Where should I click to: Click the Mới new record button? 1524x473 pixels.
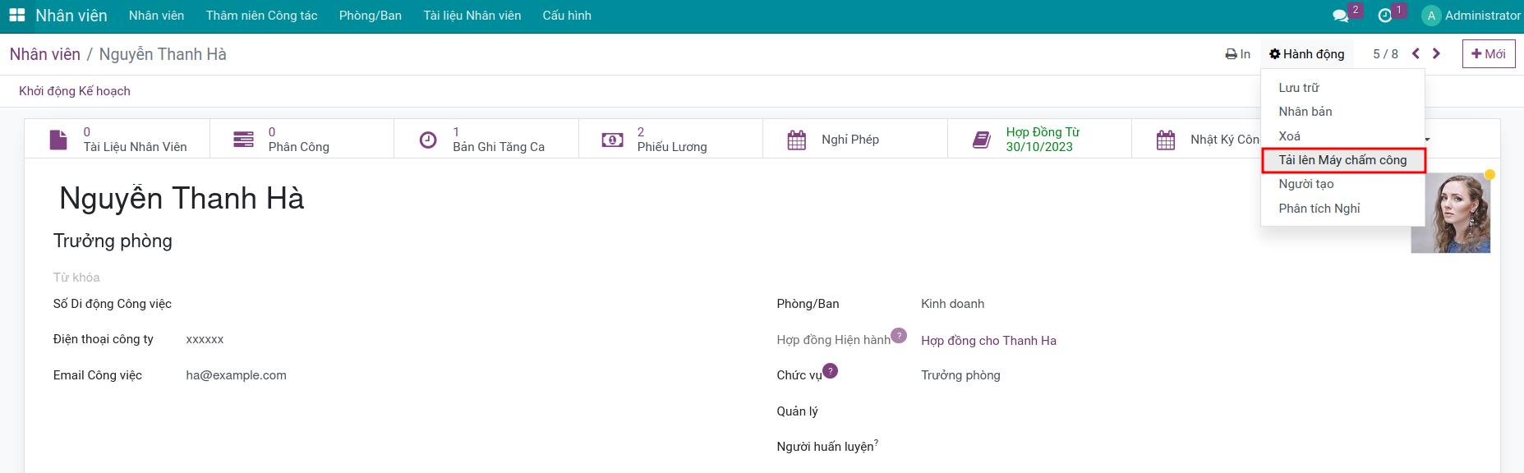coord(1488,54)
